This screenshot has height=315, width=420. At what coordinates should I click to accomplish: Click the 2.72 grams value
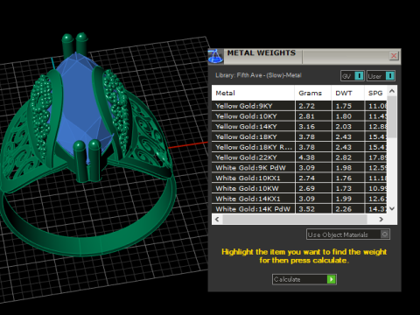pos(306,106)
